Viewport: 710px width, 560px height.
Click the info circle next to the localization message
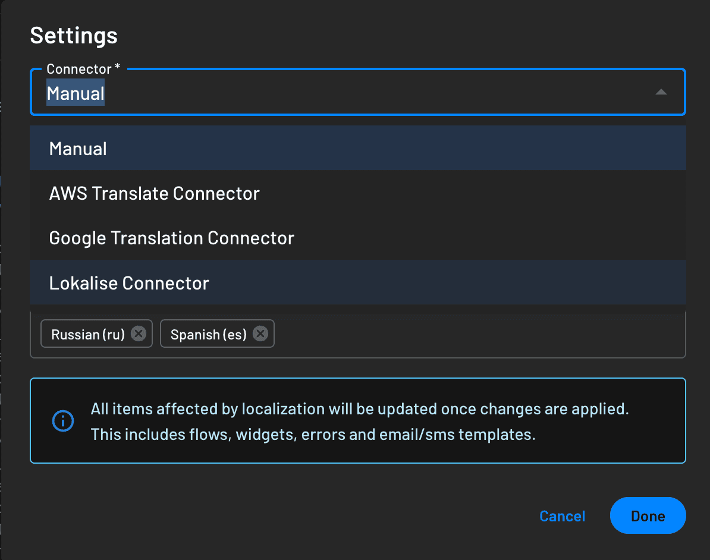point(62,421)
